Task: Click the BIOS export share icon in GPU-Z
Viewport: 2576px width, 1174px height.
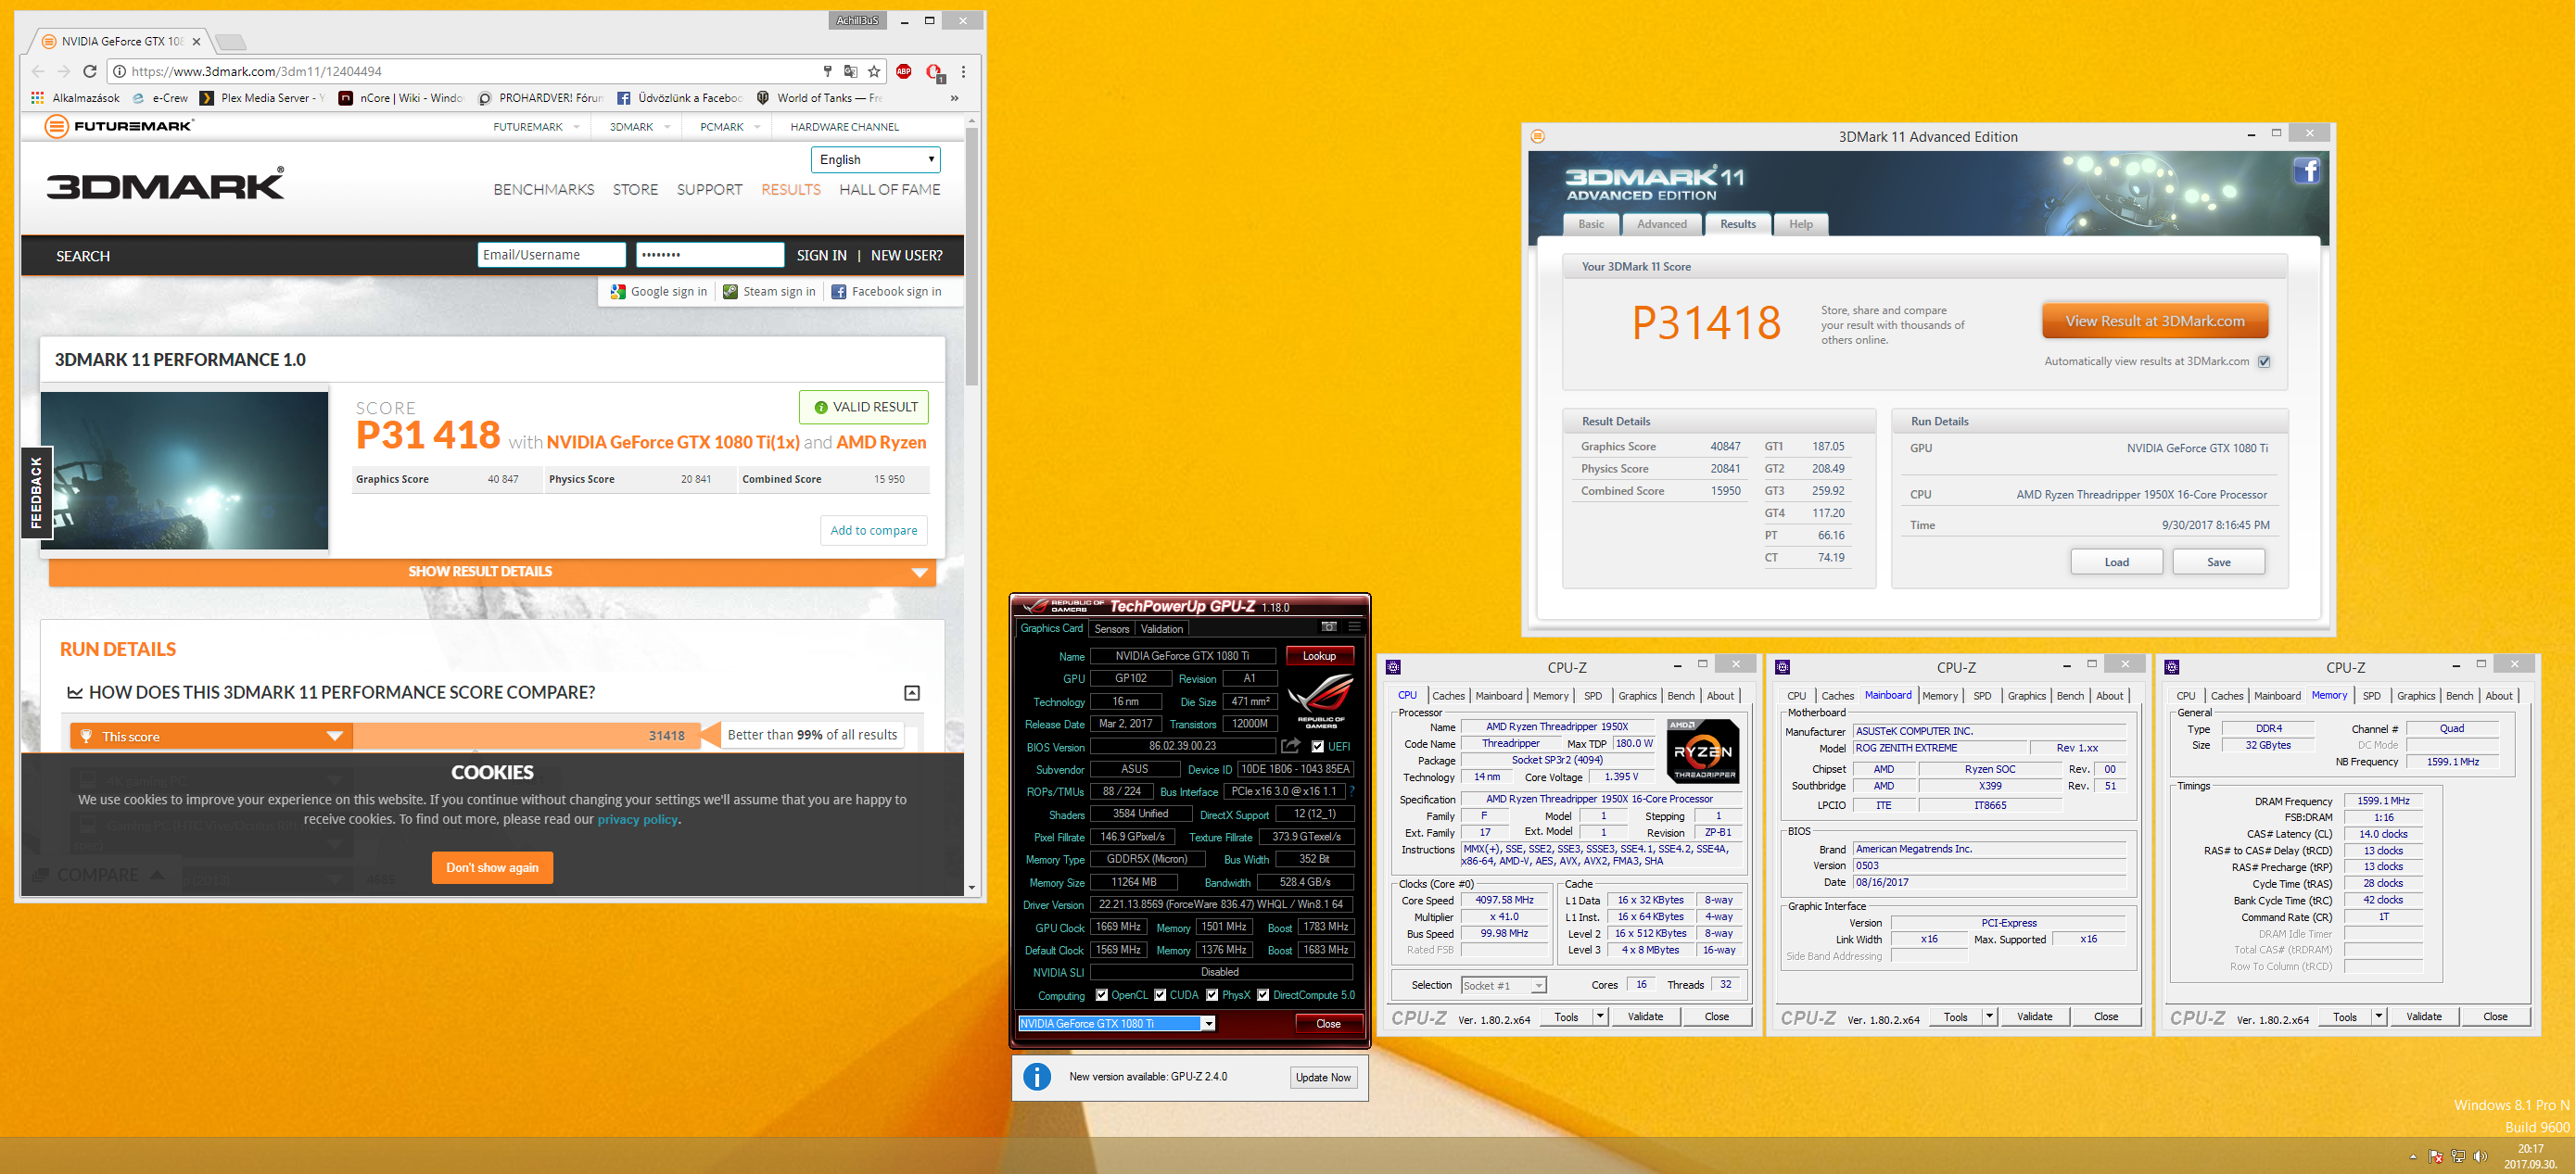Action: [x=1291, y=746]
